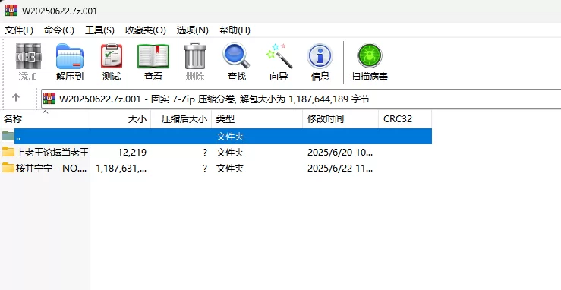Sort by the 大小 column header
The image size is (561, 290).
(121, 119)
